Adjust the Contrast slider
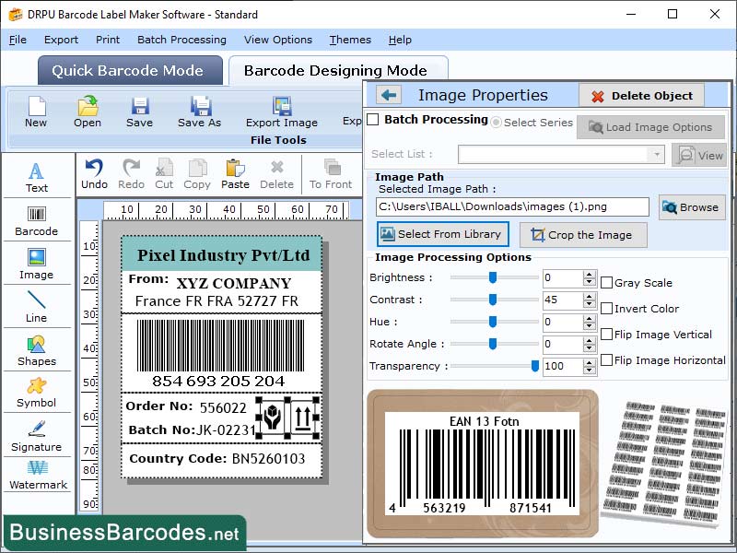 [494, 300]
